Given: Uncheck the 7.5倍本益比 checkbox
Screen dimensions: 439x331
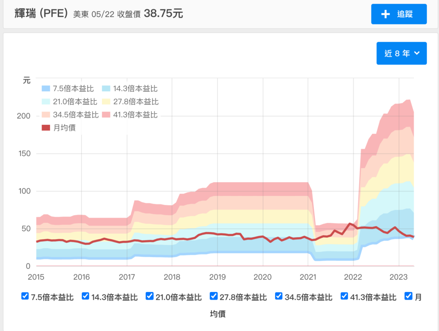Looking at the screenshot, I should 24,296.
